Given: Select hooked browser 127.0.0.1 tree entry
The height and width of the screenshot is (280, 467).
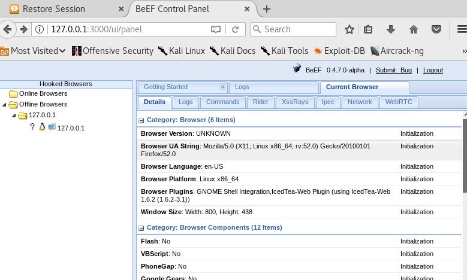Looking at the screenshot, I should [71, 128].
